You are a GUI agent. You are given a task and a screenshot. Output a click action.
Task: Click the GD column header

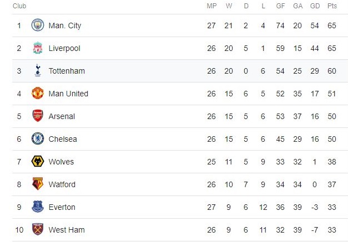(314, 6)
